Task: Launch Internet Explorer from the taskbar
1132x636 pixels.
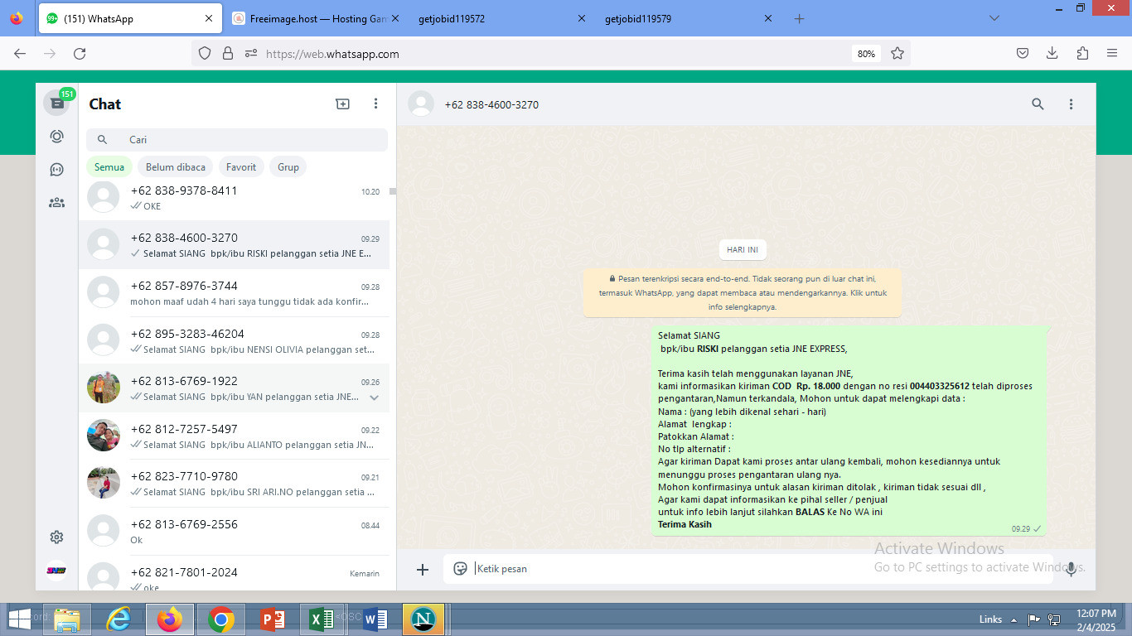Action: (x=119, y=619)
